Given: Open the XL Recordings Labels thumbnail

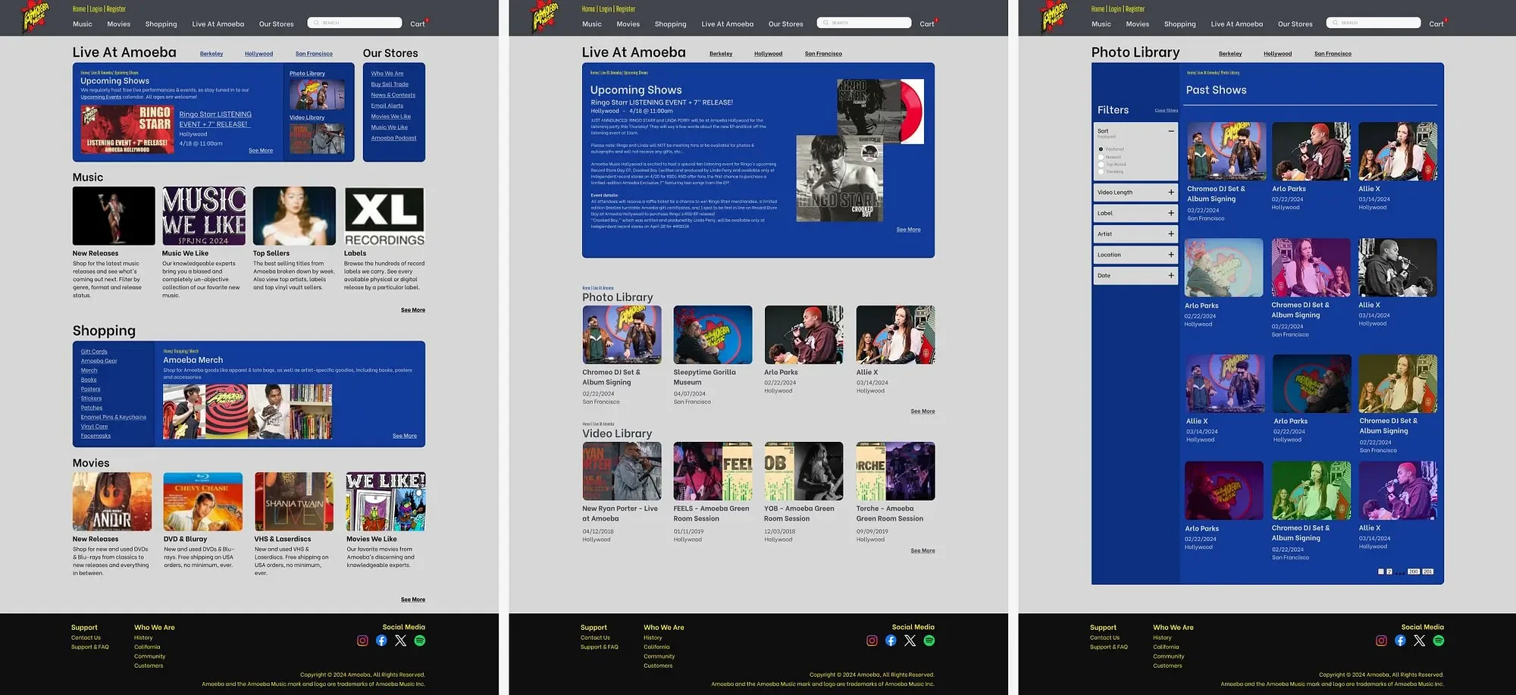Looking at the screenshot, I should click(x=385, y=216).
